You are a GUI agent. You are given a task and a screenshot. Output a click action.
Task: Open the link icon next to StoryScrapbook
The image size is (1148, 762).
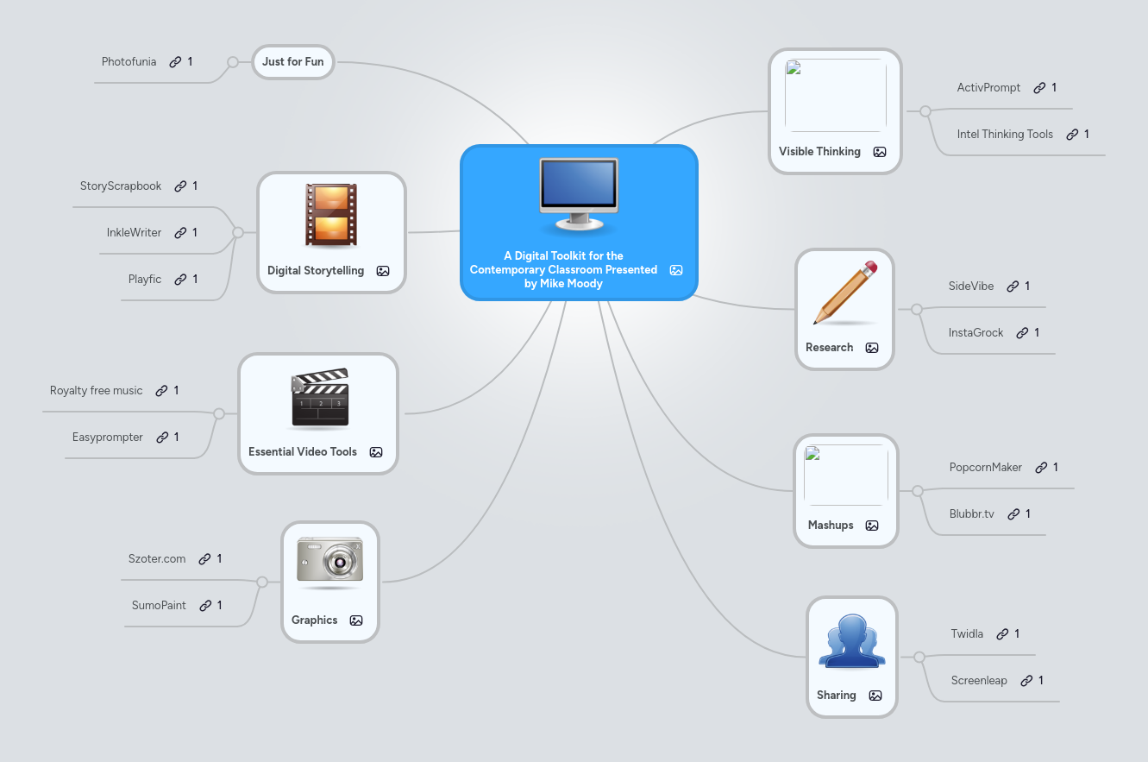pyautogui.click(x=180, y=186)
